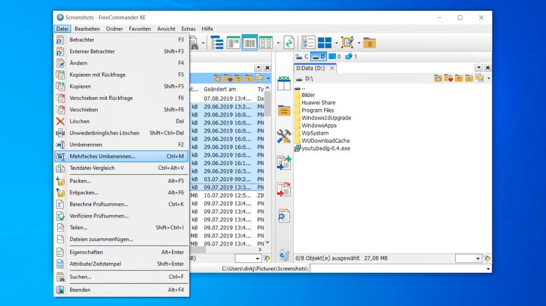The height and width of the screenshot is (306, 546).
Task: Click the network drive button labeled 1
Action: (x=351, y=56)
